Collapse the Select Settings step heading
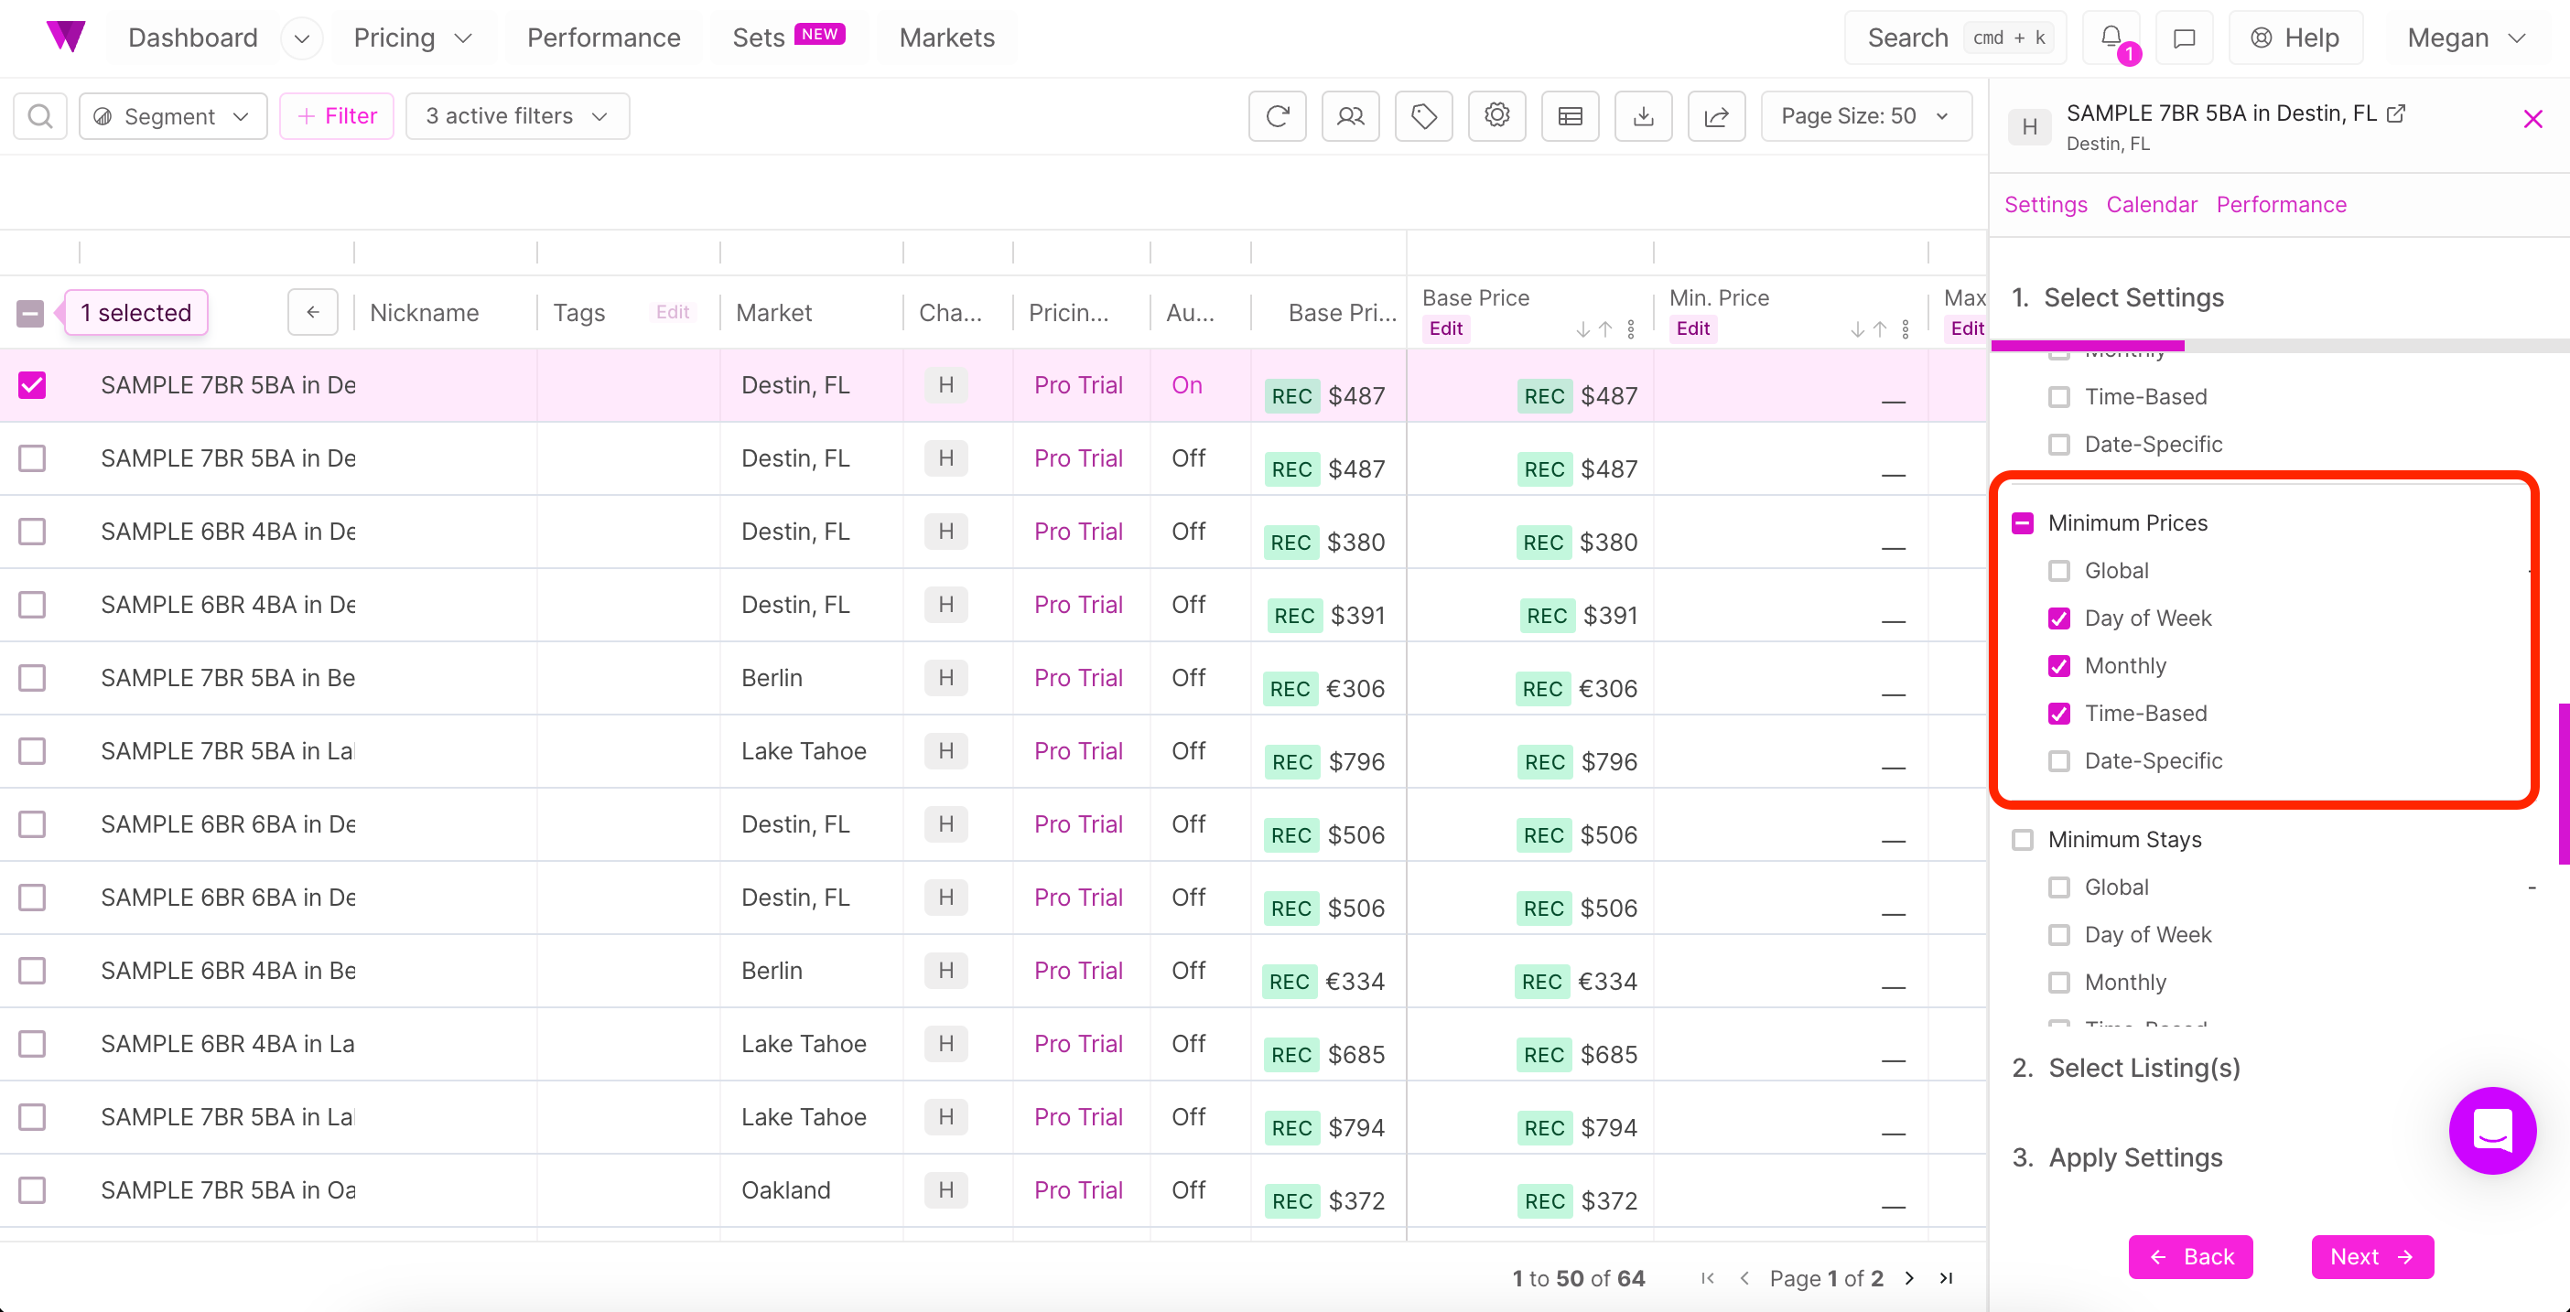The width and height of the screenshot is (2570, 1312). [x=2117, y=297]
